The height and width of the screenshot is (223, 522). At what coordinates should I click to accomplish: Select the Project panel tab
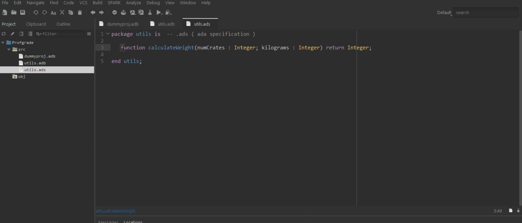[x=9, y=24]
